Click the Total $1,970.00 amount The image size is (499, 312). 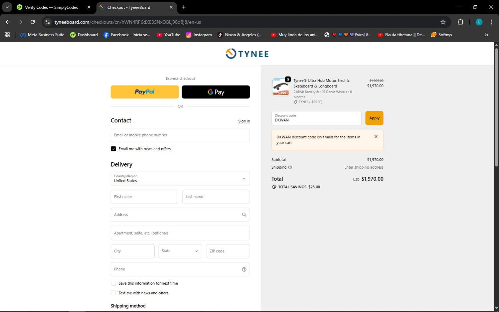(x=372, y=179)
